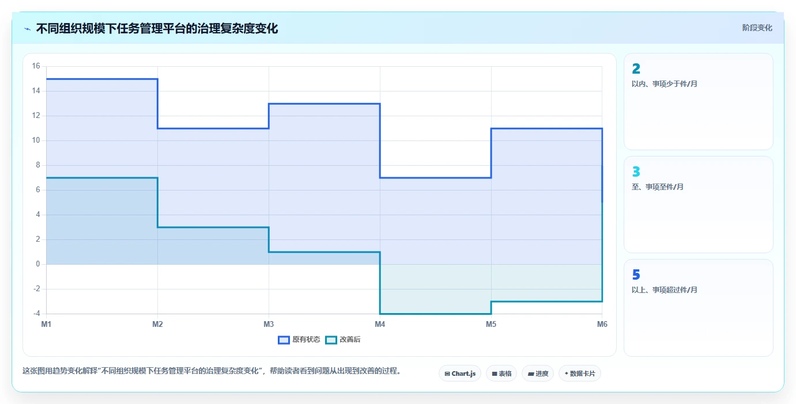Select the card with number 5
Image resolution: width=796 pixels, height=404 pixels.
pyautogui.click(x=699, y=307)
